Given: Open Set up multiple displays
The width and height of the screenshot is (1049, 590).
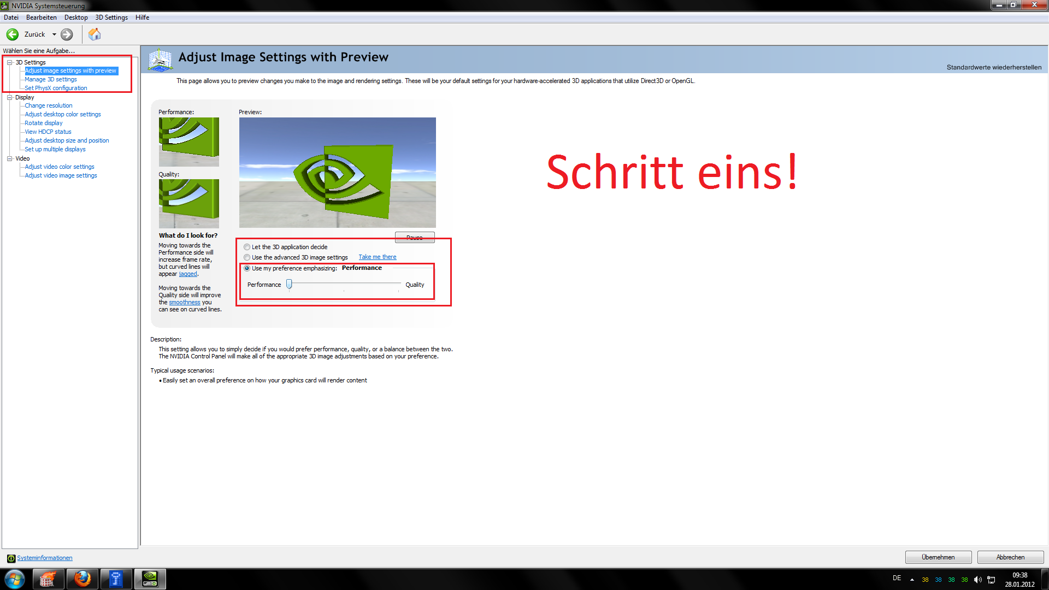Looking at the screenshot, I should [55, 149].
